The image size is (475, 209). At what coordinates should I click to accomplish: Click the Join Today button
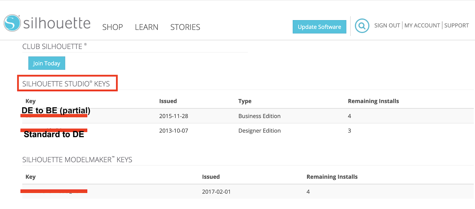[47, 63]
